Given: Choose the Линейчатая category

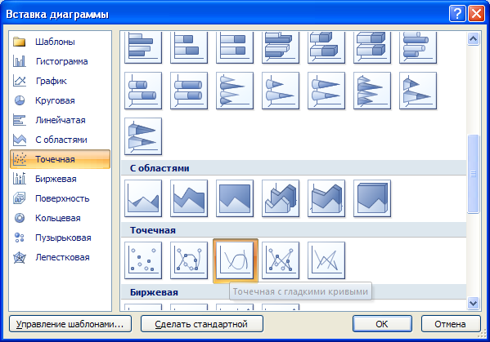Looking at the screenshot, I should click(60, 120).
